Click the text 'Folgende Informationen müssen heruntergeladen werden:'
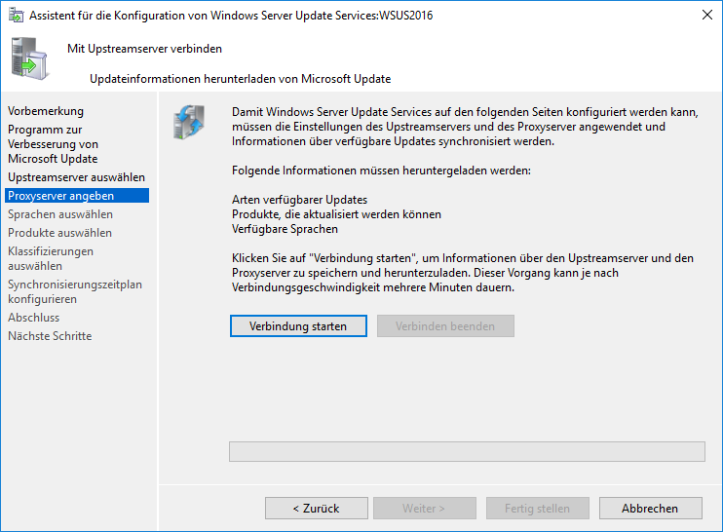The height and width of the screenshot is (532, 723). coord(381,171)
